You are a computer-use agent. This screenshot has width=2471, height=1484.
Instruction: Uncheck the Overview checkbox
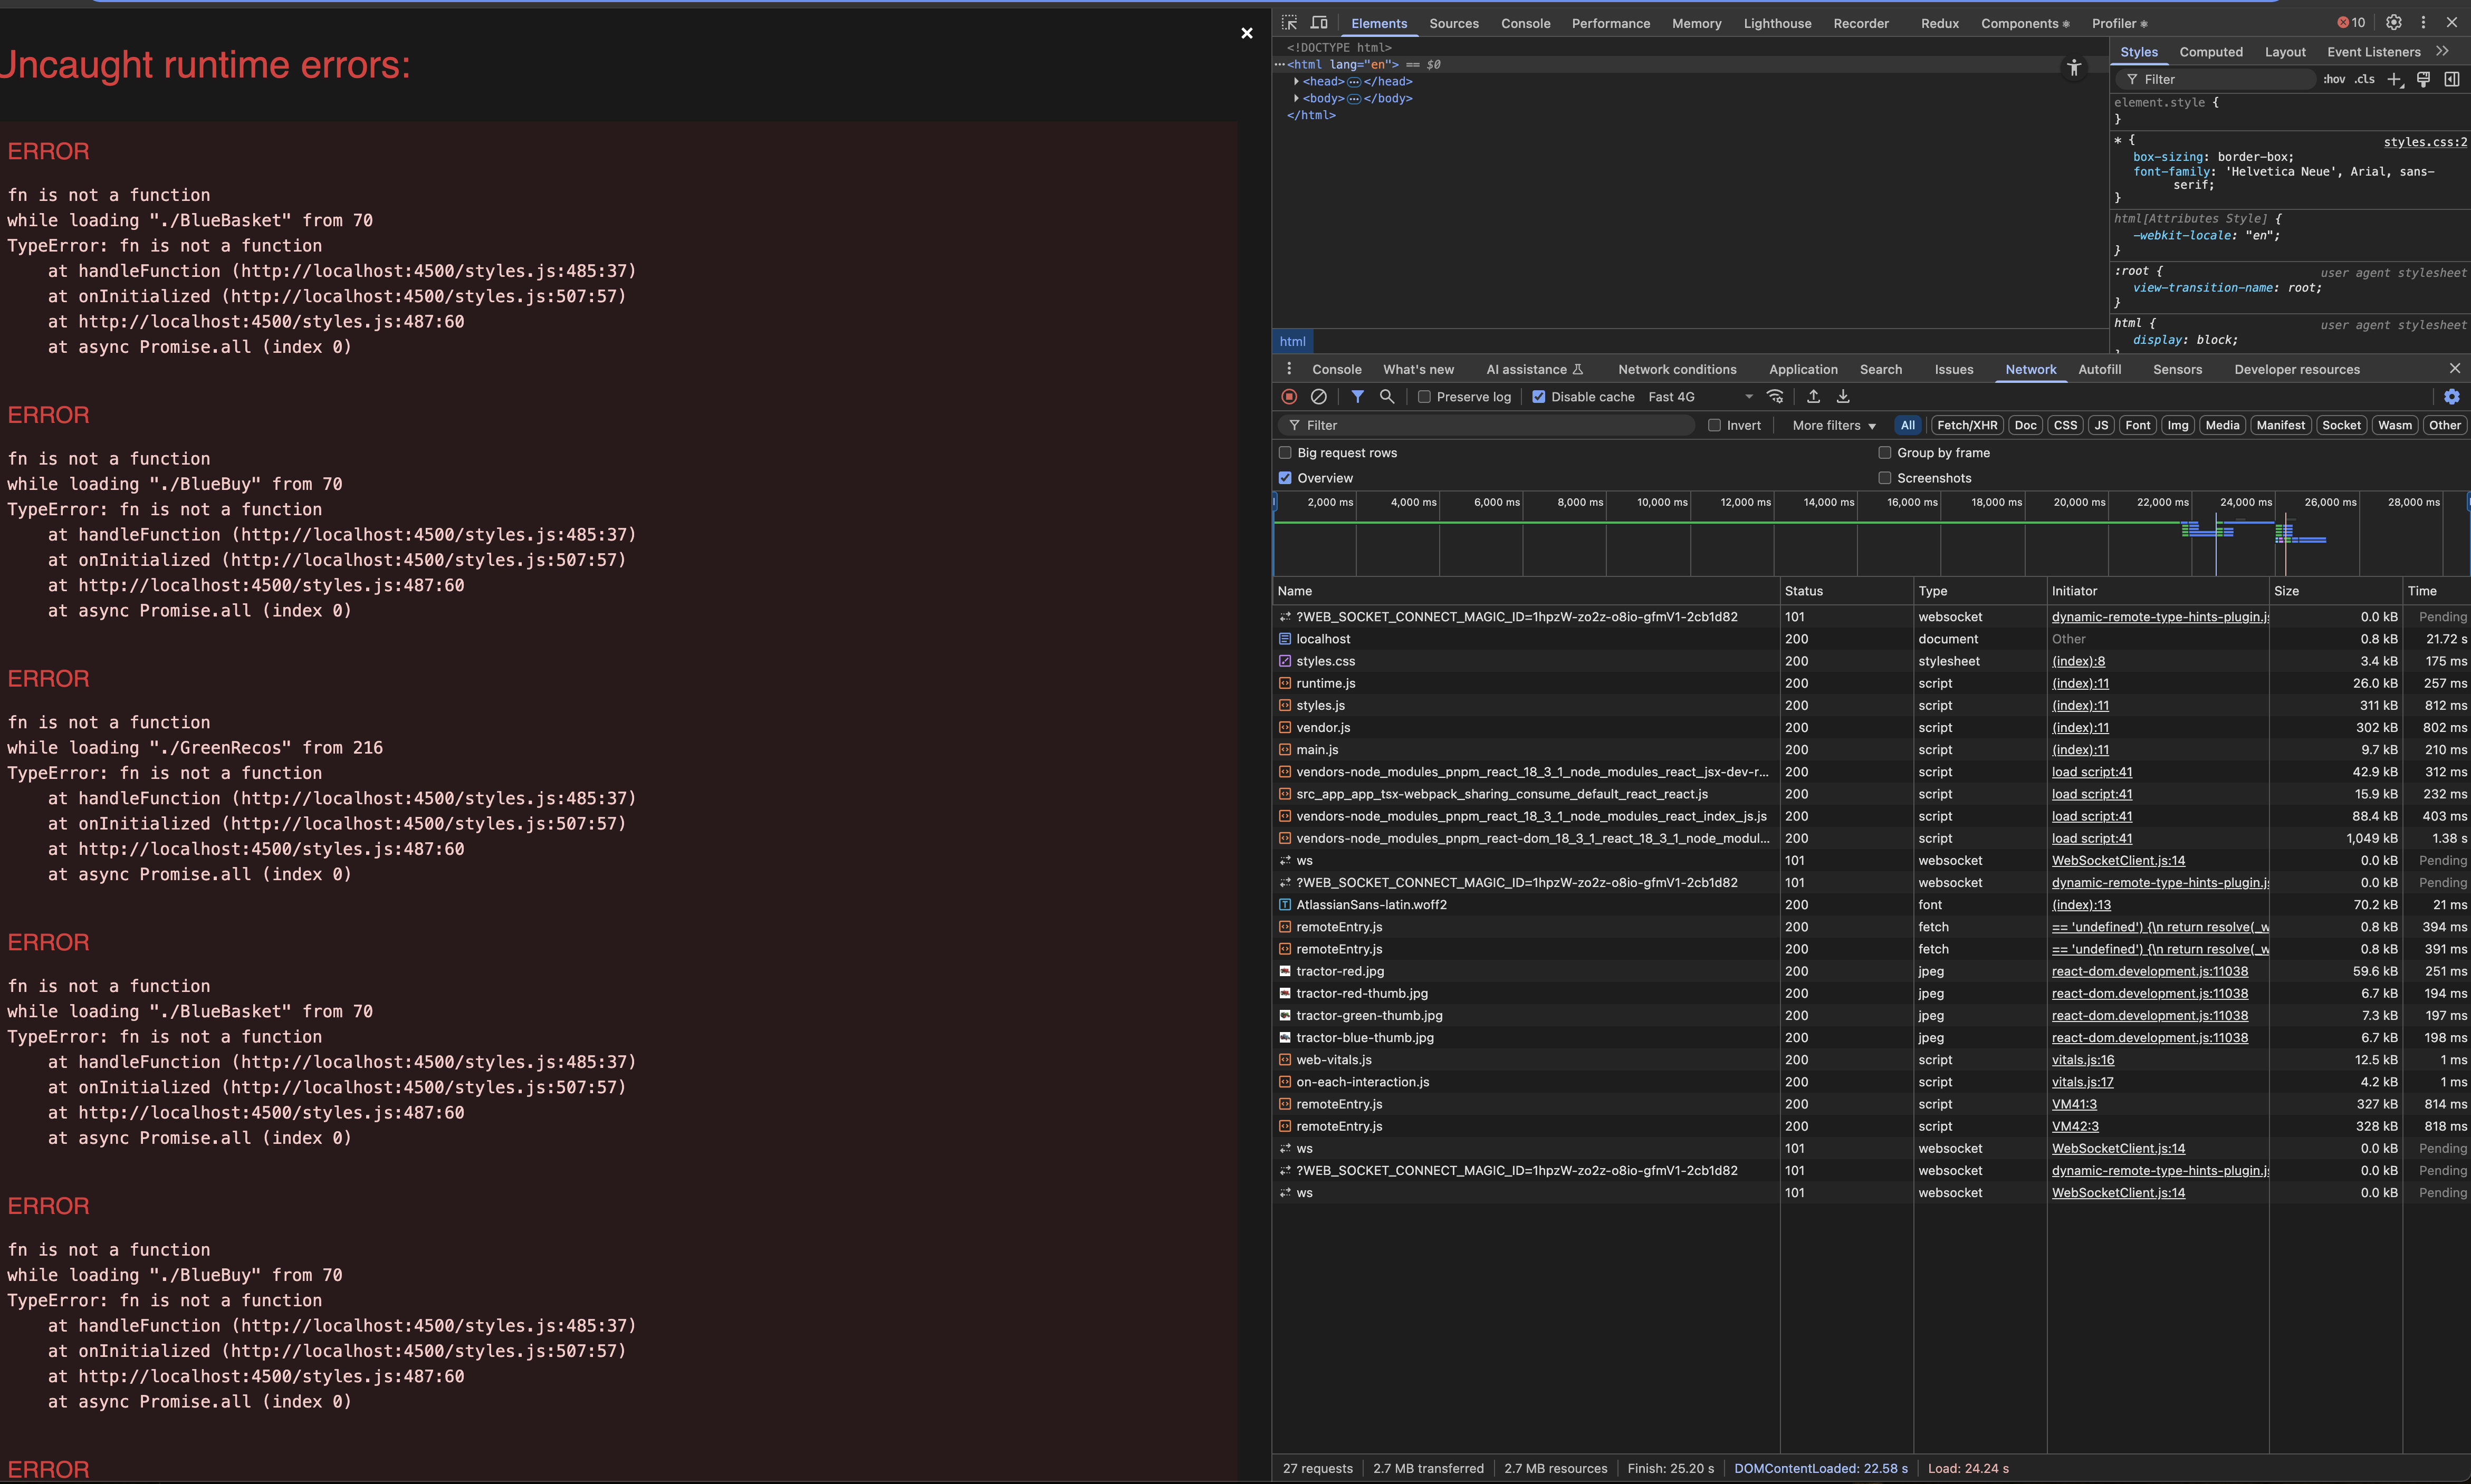(x=1286, y=478)
